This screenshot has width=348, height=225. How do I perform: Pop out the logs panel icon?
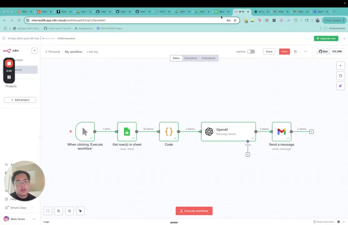tap(338, 222)
